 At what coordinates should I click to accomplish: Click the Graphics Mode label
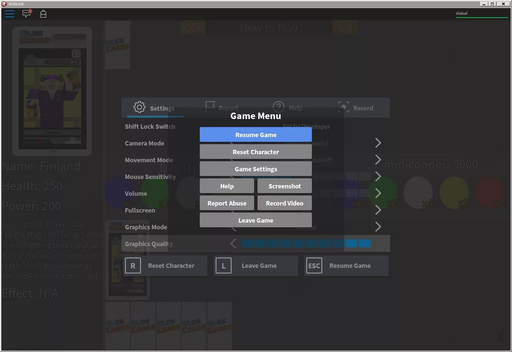(x=146, y=227)
